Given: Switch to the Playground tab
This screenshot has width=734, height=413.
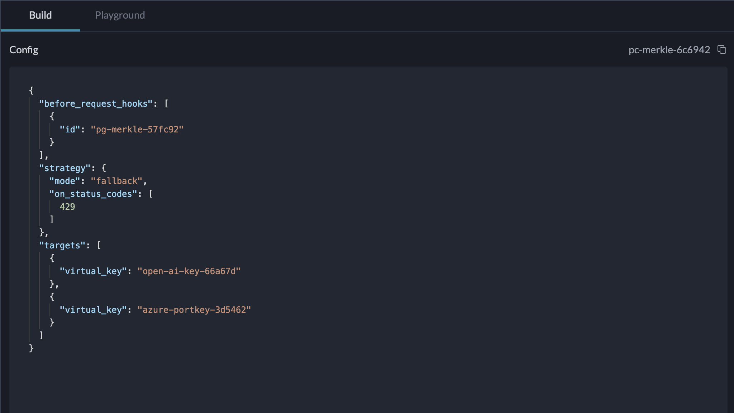Looking at the screenshot, I should click(x=120, y=15).
